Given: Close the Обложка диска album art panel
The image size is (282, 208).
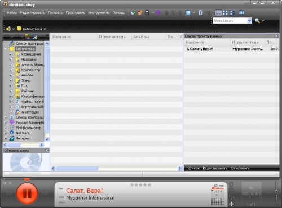Looking at the screenshot, I should point(47,151).
